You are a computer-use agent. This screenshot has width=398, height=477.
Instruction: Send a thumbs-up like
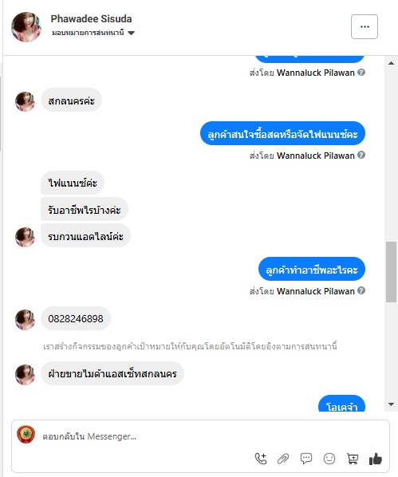point(376,459)
